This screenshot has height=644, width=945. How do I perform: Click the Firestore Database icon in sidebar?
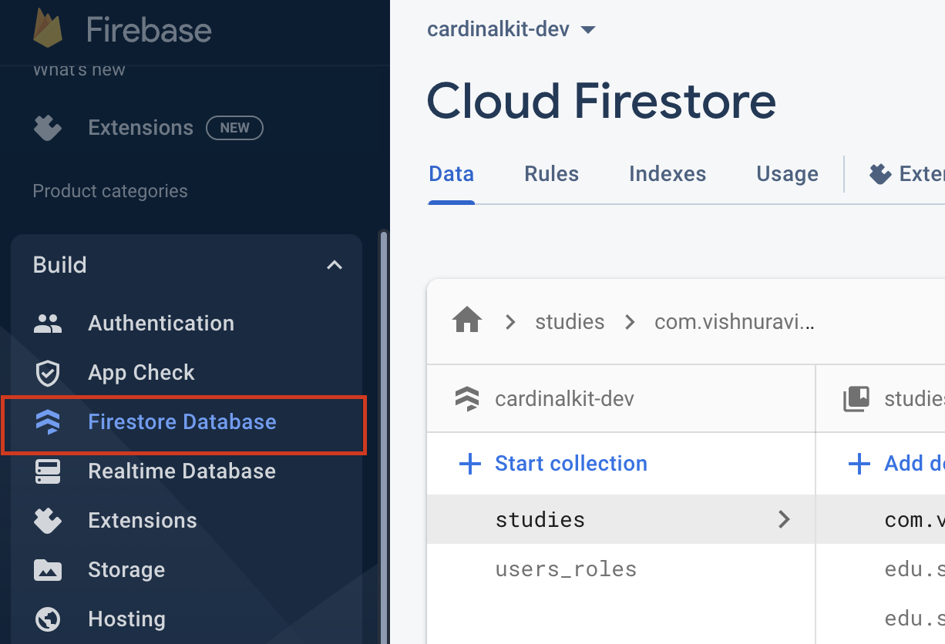(x=48, y=422)
